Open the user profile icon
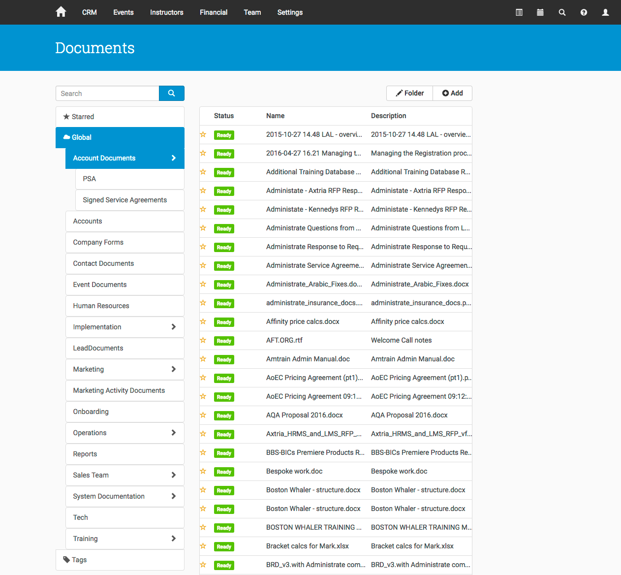The height and width of the screenshot is (575, 621). point(605,12)
